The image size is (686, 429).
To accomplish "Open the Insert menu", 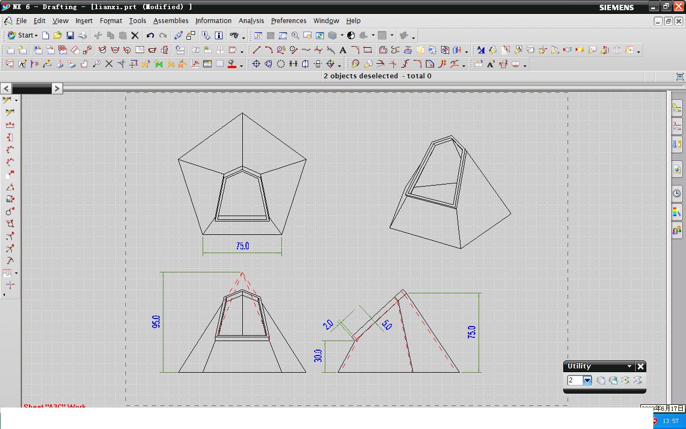I will 84,21.
